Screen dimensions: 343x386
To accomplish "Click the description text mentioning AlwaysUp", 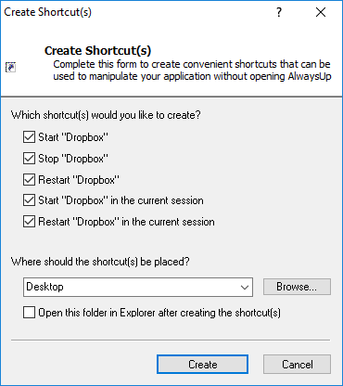I will [192, 71].
